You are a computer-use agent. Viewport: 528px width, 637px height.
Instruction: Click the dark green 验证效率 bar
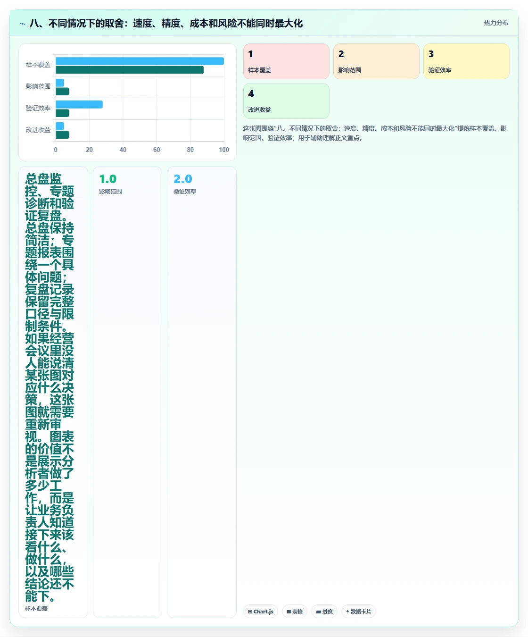tap(62, 113)
